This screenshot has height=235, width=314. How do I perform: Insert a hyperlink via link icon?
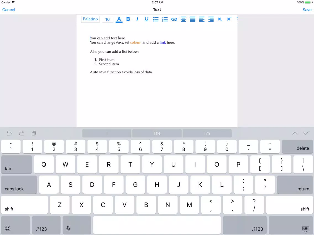(174, 19)
